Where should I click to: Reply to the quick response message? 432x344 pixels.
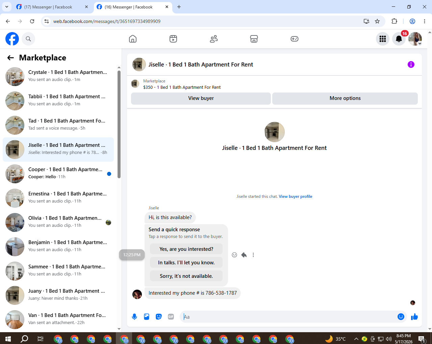click(244, 255)
